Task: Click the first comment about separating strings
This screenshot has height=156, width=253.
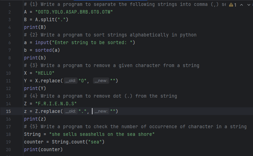Action: pos(125,5)
